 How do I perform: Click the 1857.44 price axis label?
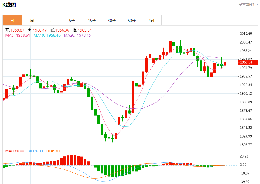tap(246, 119)
